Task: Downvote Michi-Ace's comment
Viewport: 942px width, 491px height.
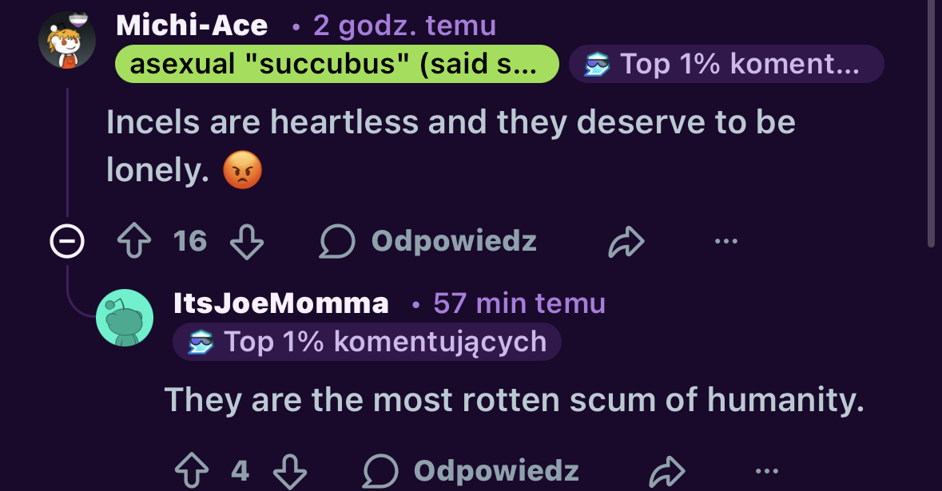Action: pos(247,241)
